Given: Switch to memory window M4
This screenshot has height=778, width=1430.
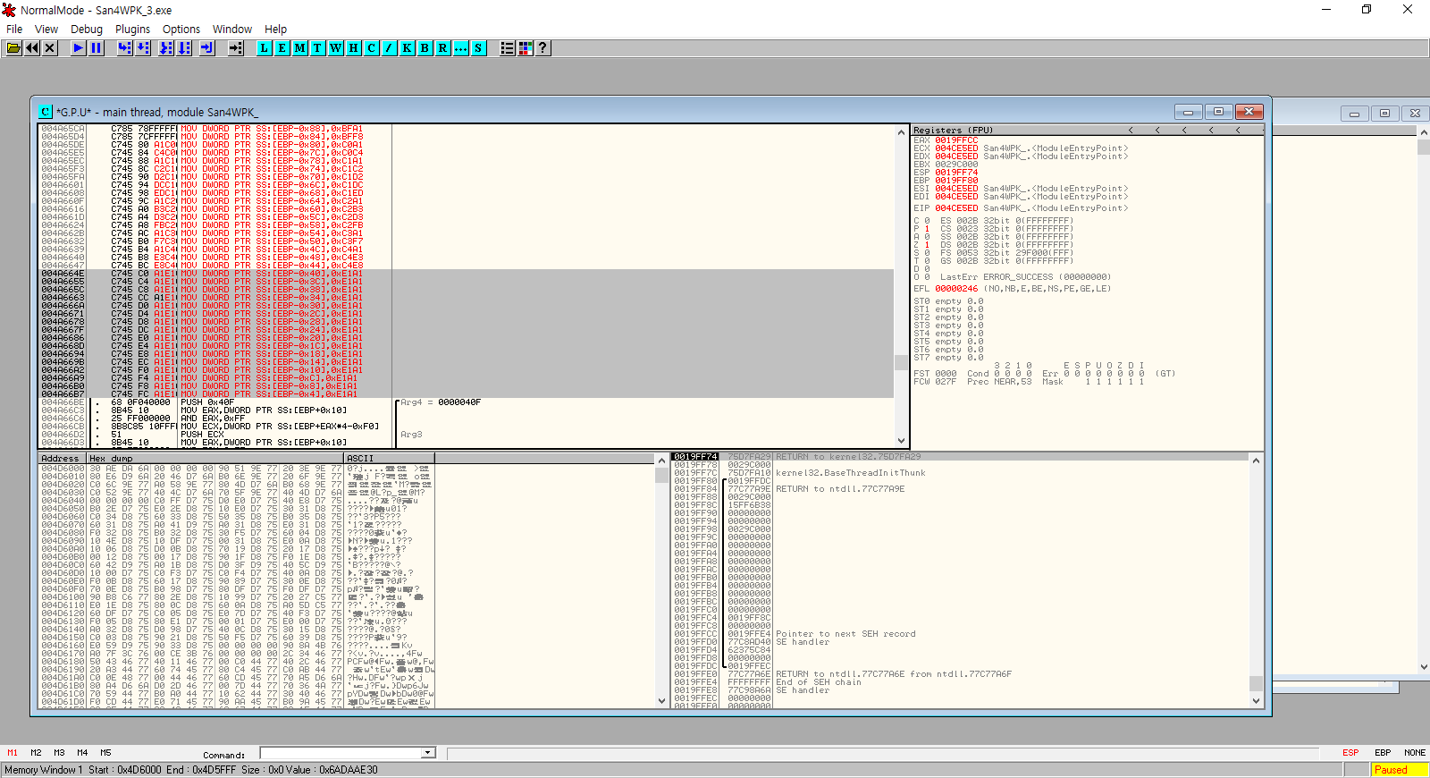Looking at the screenshot, I should (82, 753).
